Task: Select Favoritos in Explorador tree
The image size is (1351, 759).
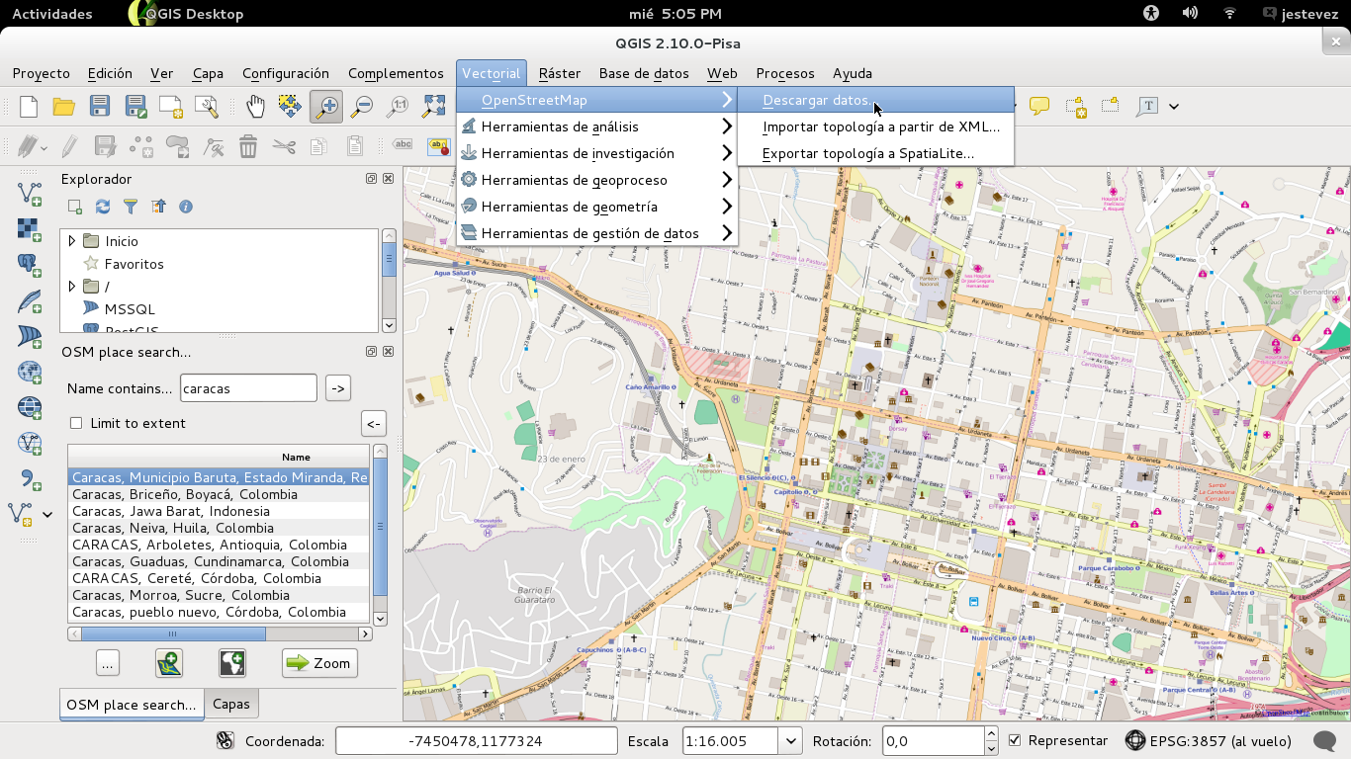Action: tap(134, 264)
